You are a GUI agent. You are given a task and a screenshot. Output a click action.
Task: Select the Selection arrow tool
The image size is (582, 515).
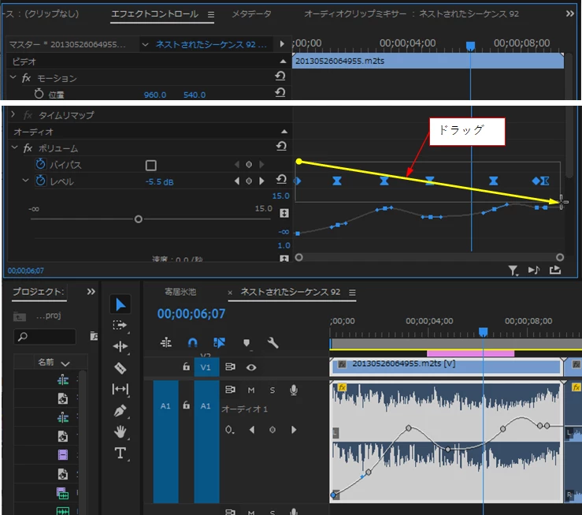[x=120, y=304]
